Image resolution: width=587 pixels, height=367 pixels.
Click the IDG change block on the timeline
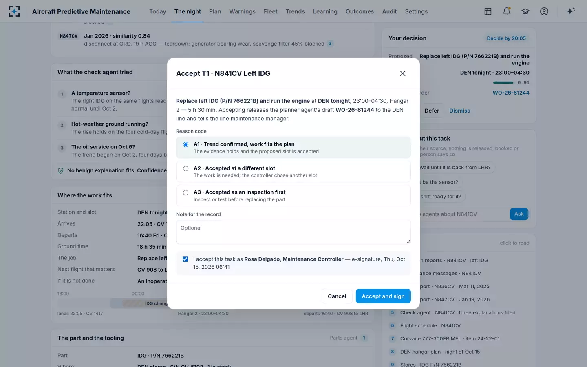[x=145, y=303]
